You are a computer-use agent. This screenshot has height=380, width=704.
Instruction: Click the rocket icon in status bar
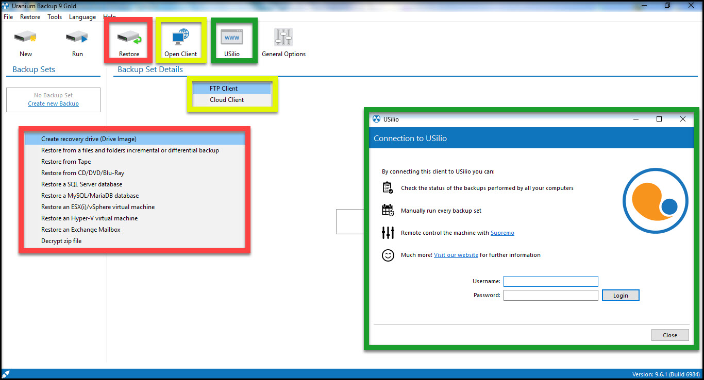tap(6, 374)
